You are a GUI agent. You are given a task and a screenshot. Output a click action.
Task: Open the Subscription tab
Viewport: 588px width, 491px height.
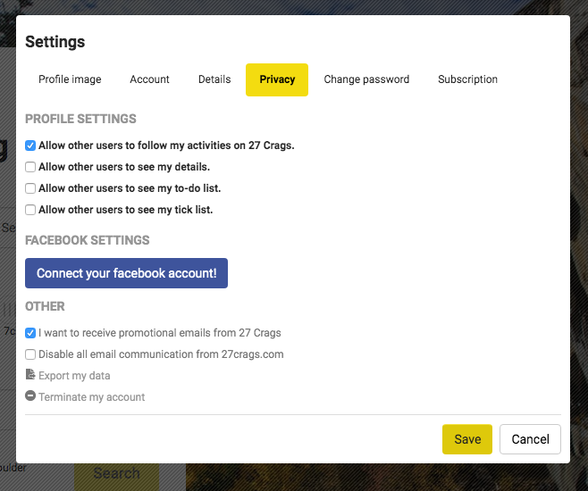coord(467,79)
